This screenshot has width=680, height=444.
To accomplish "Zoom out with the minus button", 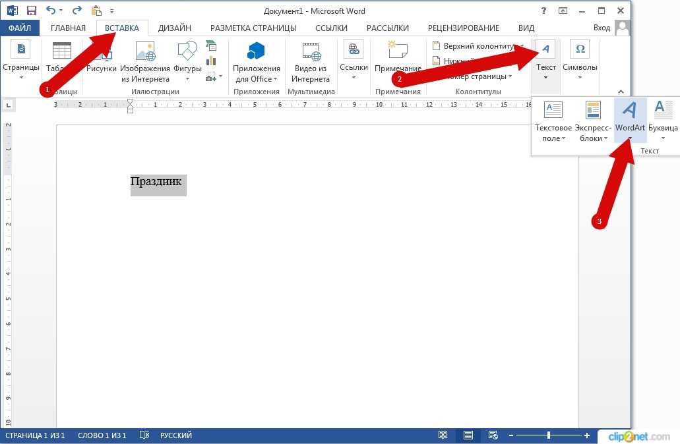I will point(511,435).
